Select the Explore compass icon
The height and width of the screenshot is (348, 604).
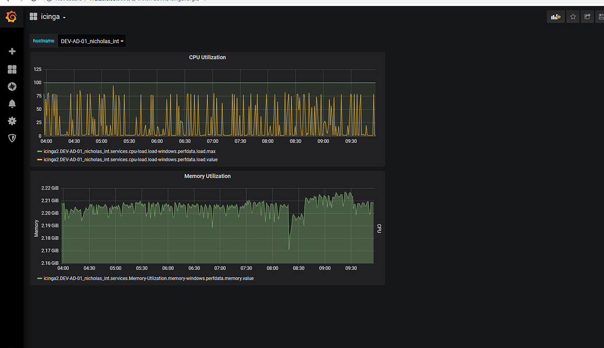(x=12, y=86)
